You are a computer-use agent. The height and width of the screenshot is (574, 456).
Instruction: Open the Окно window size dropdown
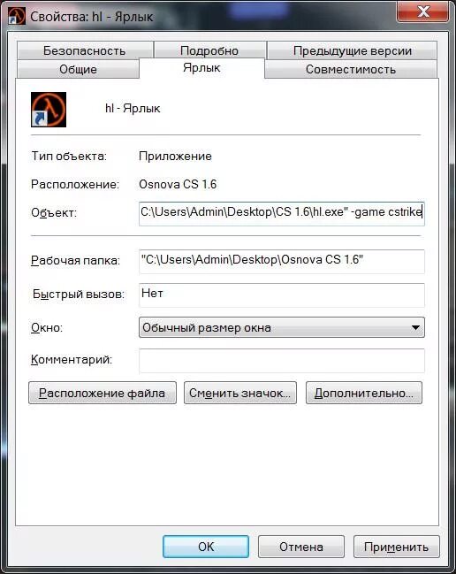tap(282, 327)
